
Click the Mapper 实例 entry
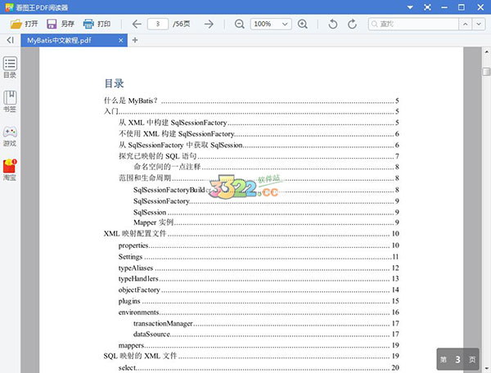(266, 222)
